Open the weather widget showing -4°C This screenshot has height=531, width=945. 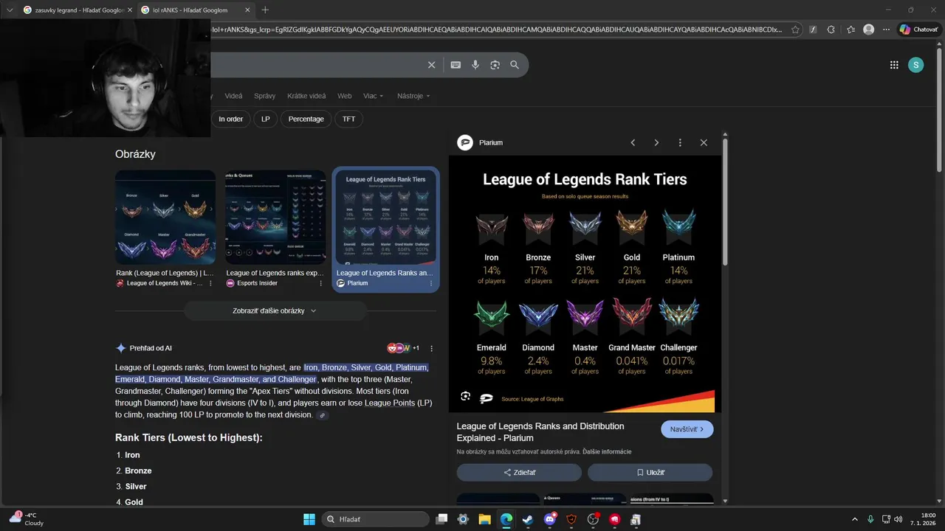[x=26, y=519]
